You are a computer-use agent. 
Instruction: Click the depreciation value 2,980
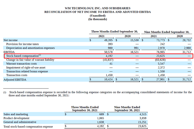point(187,48)
